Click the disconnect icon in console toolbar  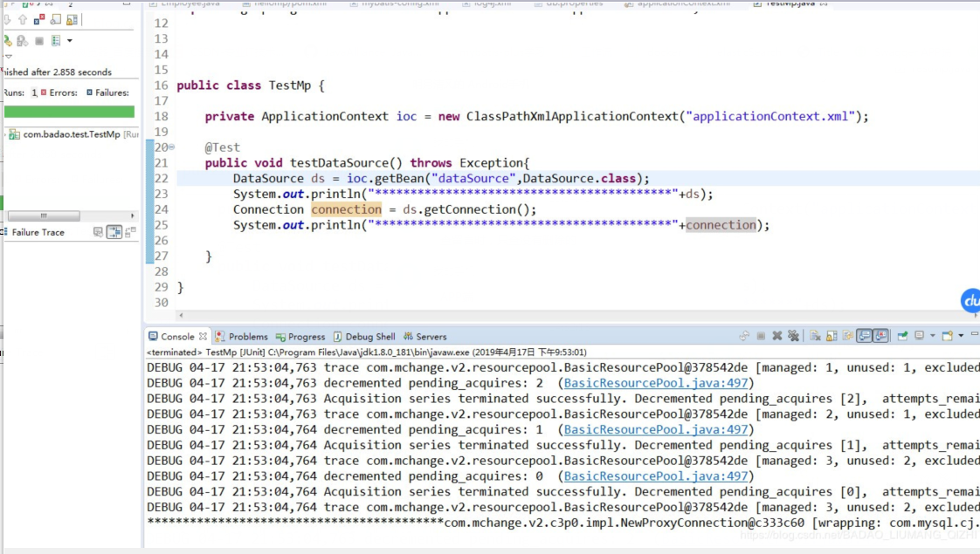(744, 336)
